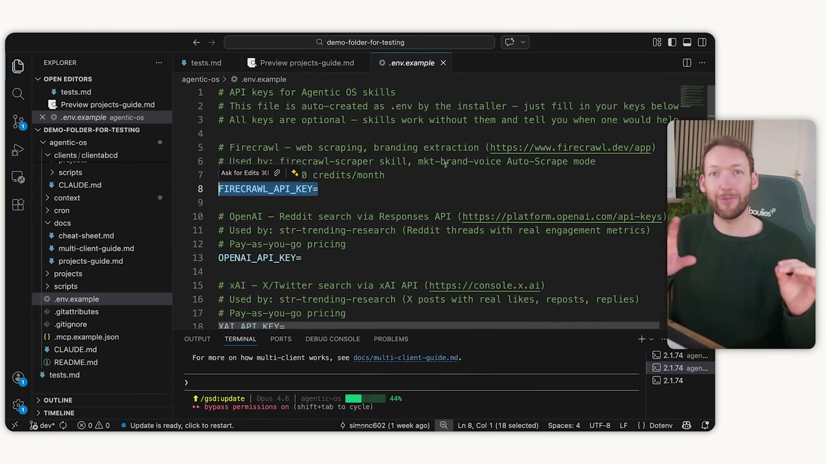Image resolution: width=826 pixels, height=464 pixels.
Task: Open Manage gear icon in activity bar
Action: click(x=19, y=406)
